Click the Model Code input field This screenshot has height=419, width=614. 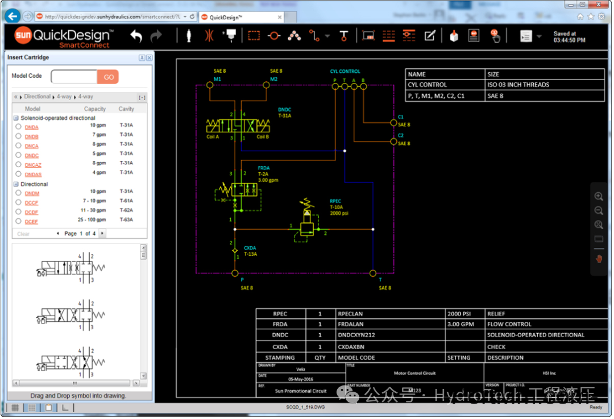74,77
